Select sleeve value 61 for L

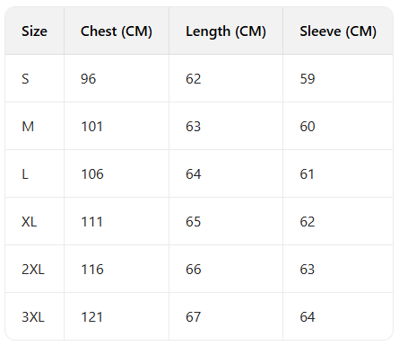point(307,174)
